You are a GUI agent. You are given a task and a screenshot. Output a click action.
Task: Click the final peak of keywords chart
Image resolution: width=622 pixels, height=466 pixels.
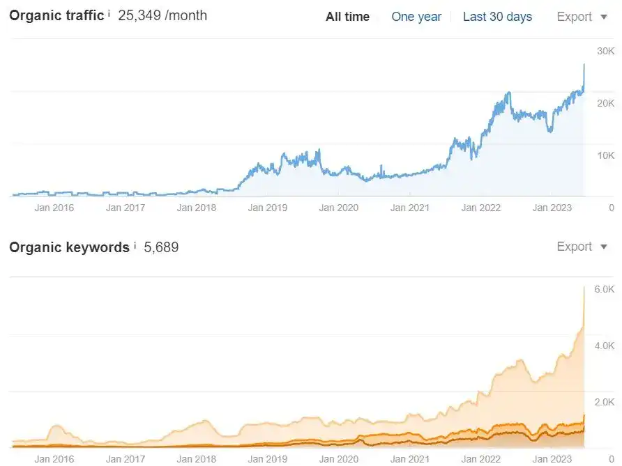click(x=584, y=287)
